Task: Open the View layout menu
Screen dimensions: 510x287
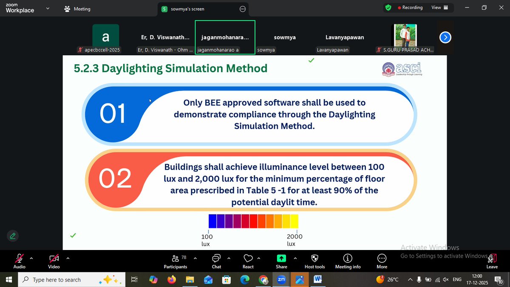Action: click(439, 8)
